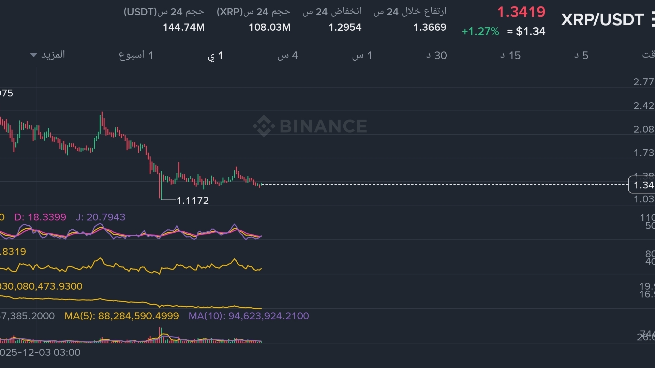Tap the MA(5) volume indicator label

point(121,316)
